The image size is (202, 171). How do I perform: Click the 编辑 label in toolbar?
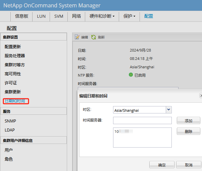coord(85,37)
